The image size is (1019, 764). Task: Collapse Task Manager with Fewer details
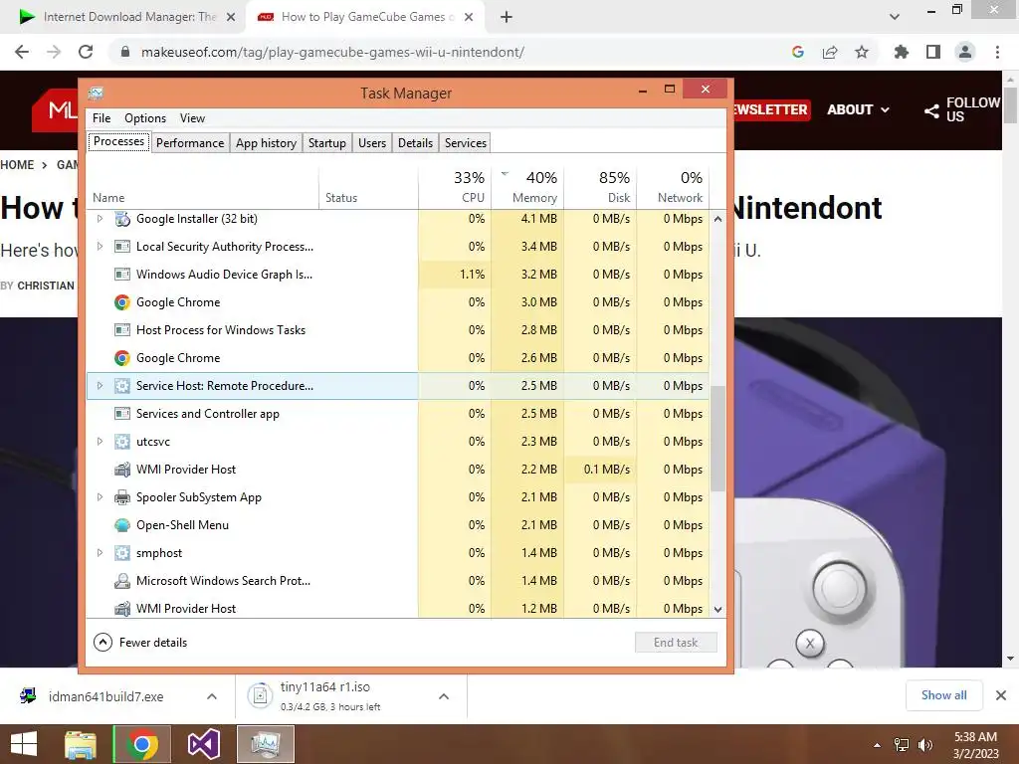(x=140, y=643)
